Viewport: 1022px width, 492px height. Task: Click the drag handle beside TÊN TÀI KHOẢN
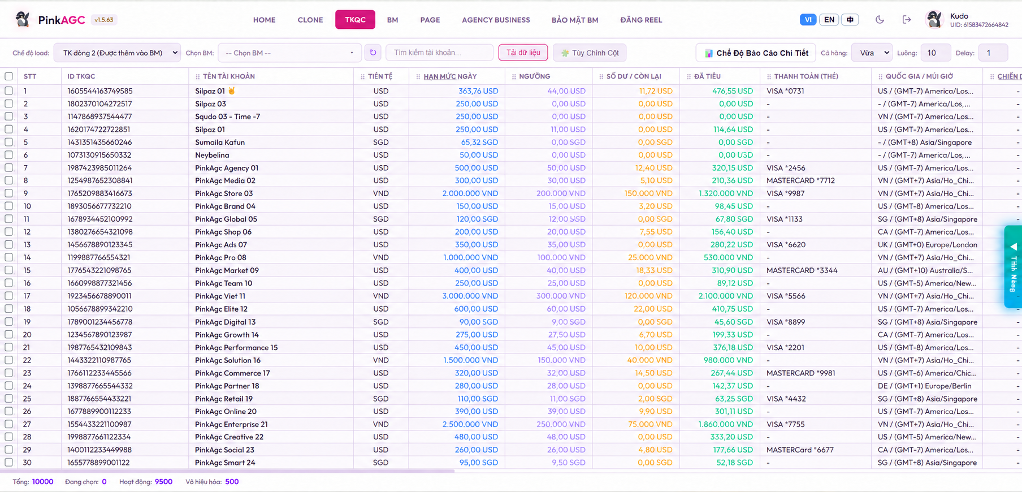pyautogui.click(x=197, y=76)
